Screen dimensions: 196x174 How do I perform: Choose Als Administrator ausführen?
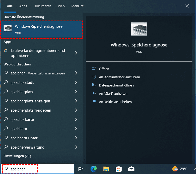tap(119, 77)
